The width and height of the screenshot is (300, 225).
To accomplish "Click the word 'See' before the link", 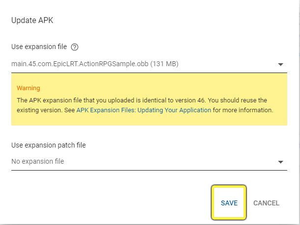I will (69, 110).
